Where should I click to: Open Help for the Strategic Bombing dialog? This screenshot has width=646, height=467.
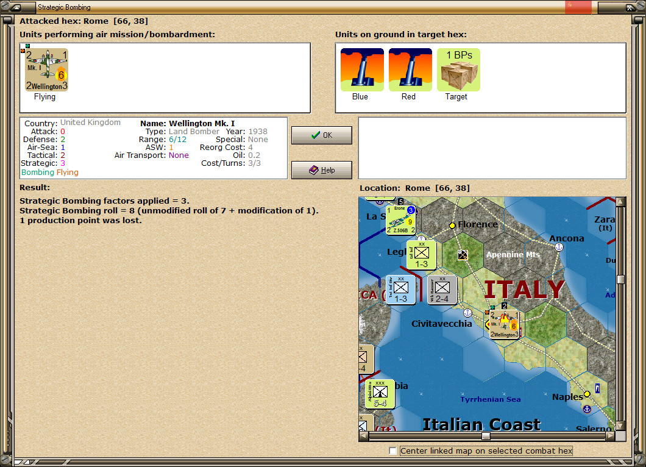[321, 169]
